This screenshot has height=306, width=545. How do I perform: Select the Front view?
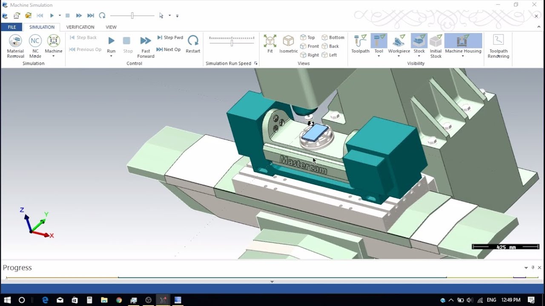[x=310, y=46]
